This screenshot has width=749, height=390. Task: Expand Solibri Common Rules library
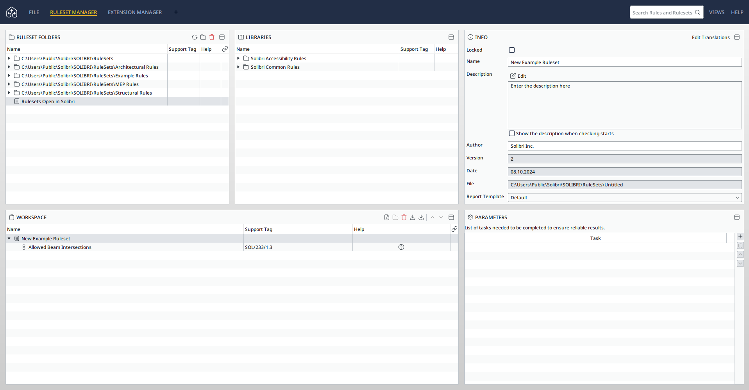pyautogui.click(x=238, y=67)
